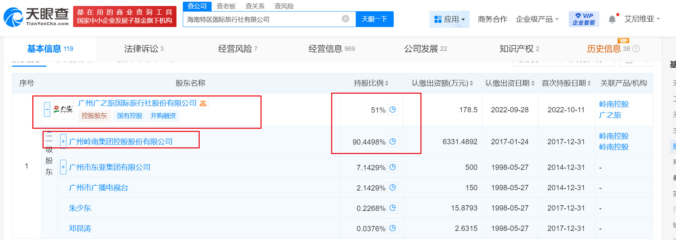Screen dimensions: 676x240
Task: Open the notification bell
Action: point(612,19)
